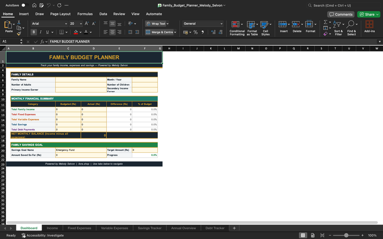Click AutoSum sigma icon
The image size is (383, 239).
point(325,22)
